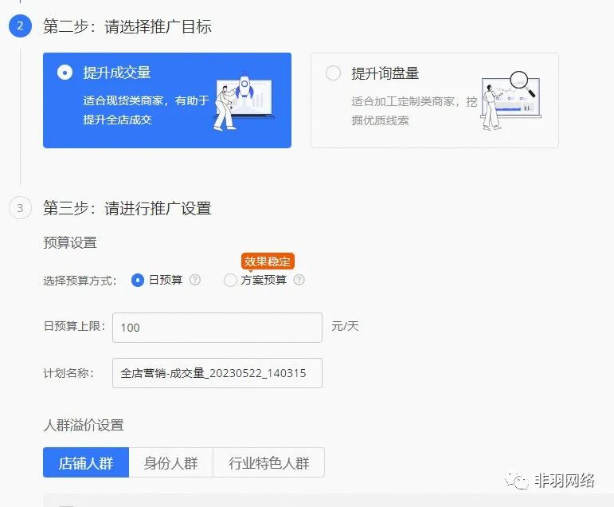Click the 人群溢价设置 section label
The height and width of the screenshot is (507, 614).
84,425
